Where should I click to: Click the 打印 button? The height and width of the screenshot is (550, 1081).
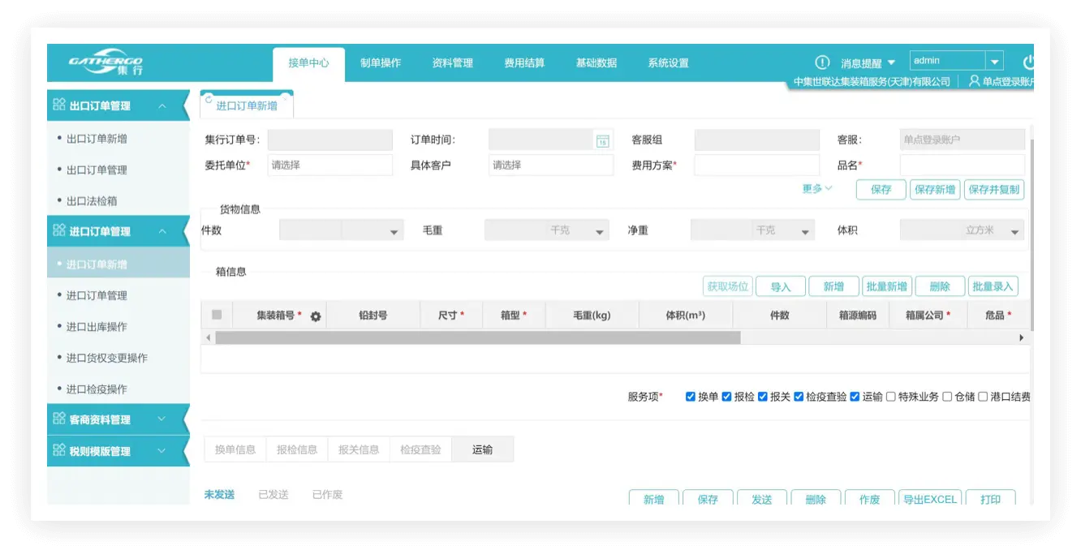[990, 499]
